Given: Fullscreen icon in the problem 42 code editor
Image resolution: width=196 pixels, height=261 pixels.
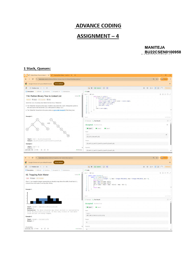Looking at the screenshot, I should 170,173.
